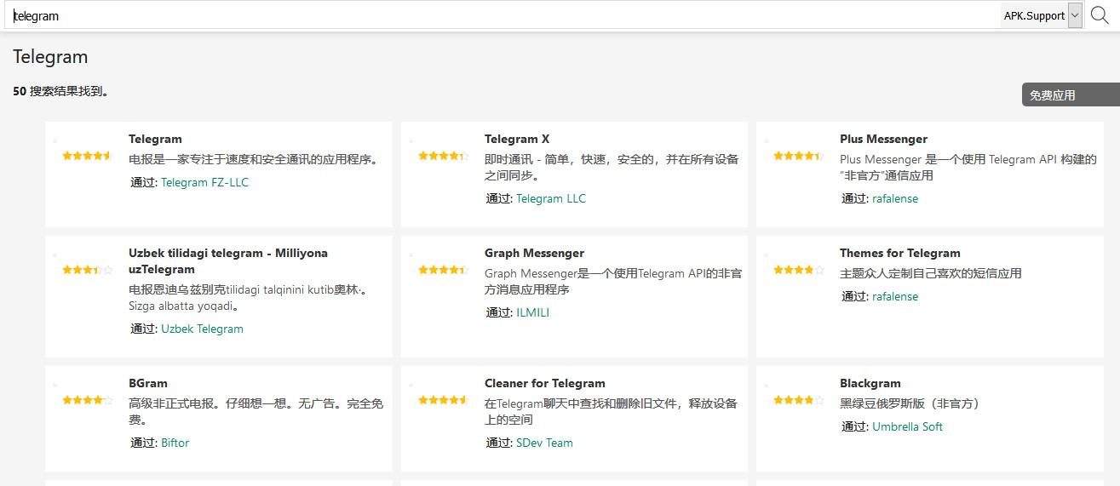Screen dimensions: 1120x486
Task: Click rafalense under Plus Messenger
Action: 895,198
